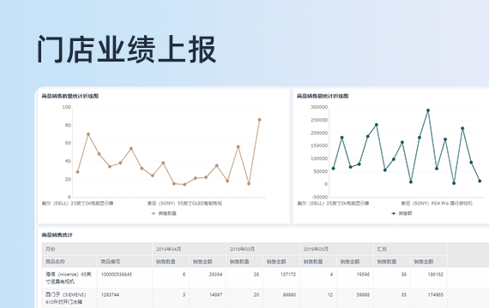
Task: Click the amount cell 99980
Action: [x=289, y=294]
